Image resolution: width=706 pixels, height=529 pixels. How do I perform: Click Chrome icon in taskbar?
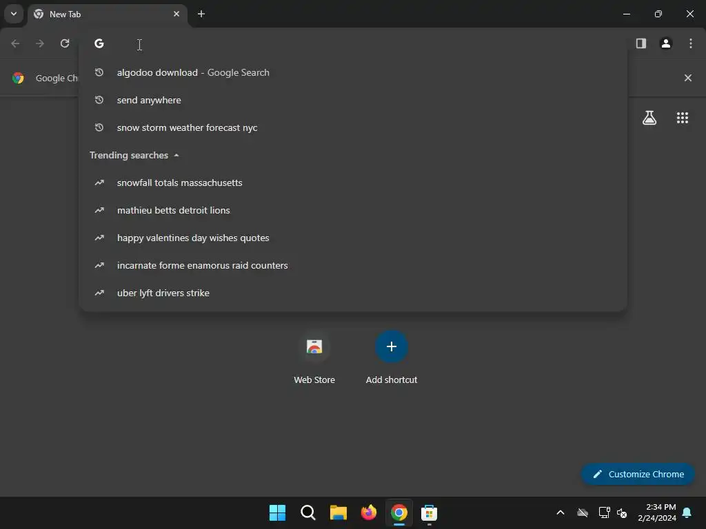pos(399,512)
